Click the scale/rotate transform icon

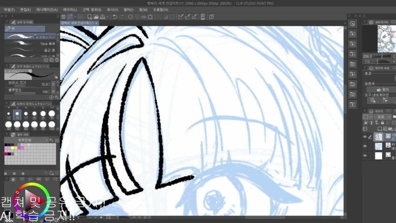pos(150,17)
